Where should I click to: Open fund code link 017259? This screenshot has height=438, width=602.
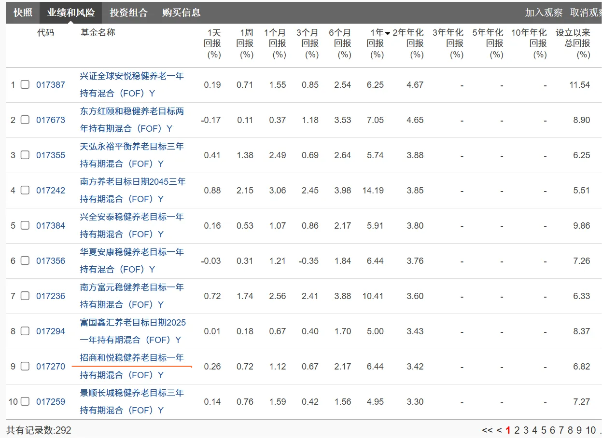pyautogui.click(x=51, y=402)
